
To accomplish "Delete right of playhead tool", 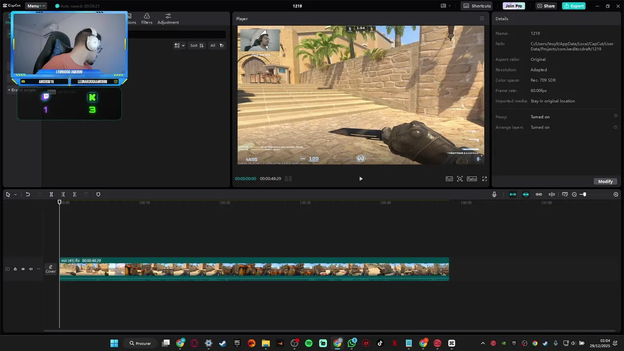I will click(x=75, y=195).
